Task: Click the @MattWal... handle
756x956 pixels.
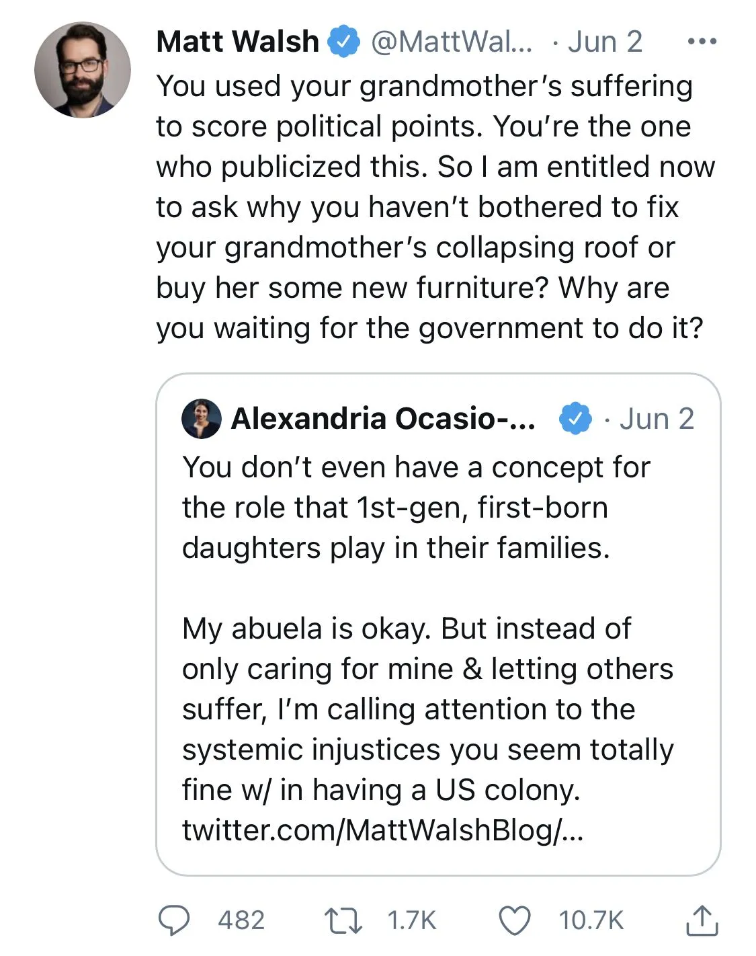Action: [x=452, y=42]
